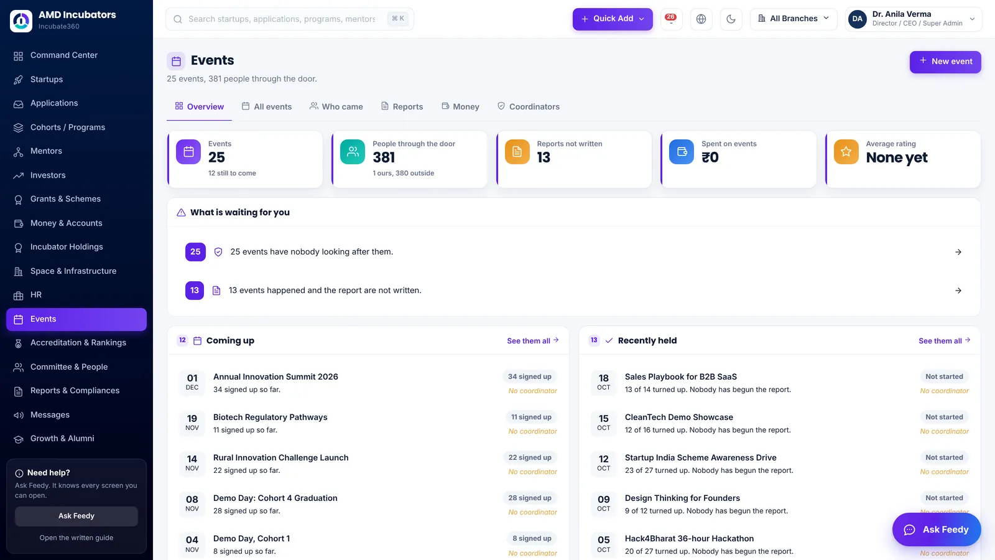This screenshot has height=560, width=995.
Task: Open the Money tab
Action: 460,107
